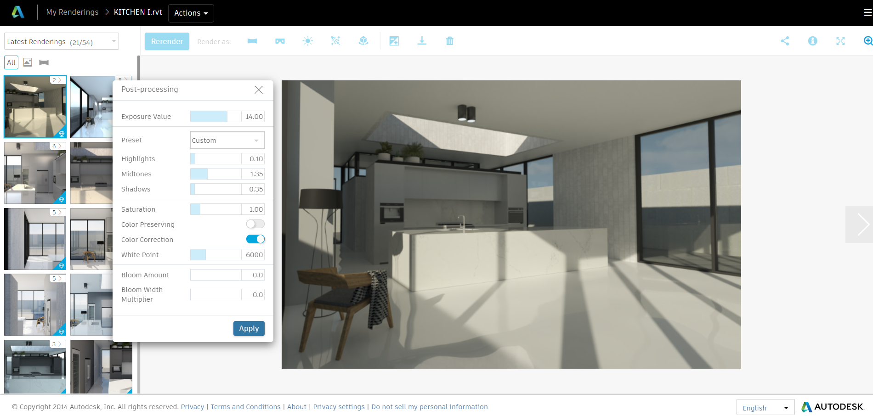
Task: Open the Terms and Conditions link
Action: coord(245,406)
